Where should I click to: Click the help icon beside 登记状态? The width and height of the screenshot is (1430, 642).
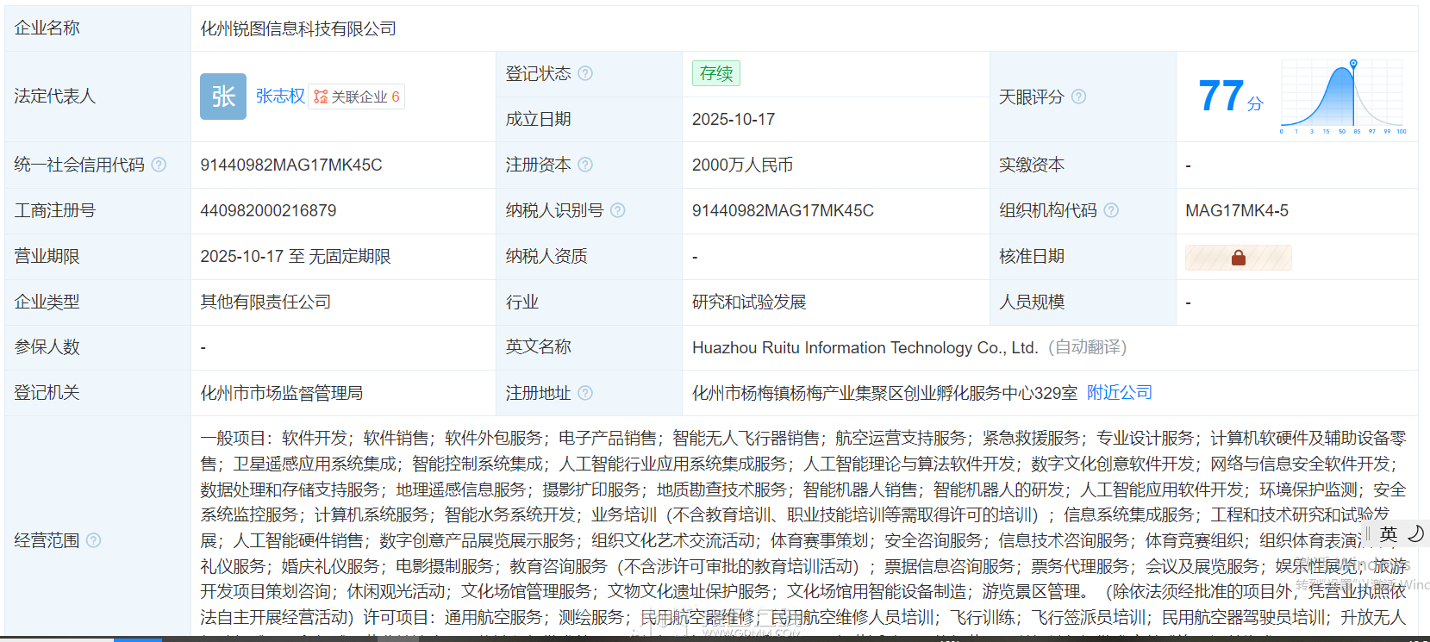coord(585,73)
